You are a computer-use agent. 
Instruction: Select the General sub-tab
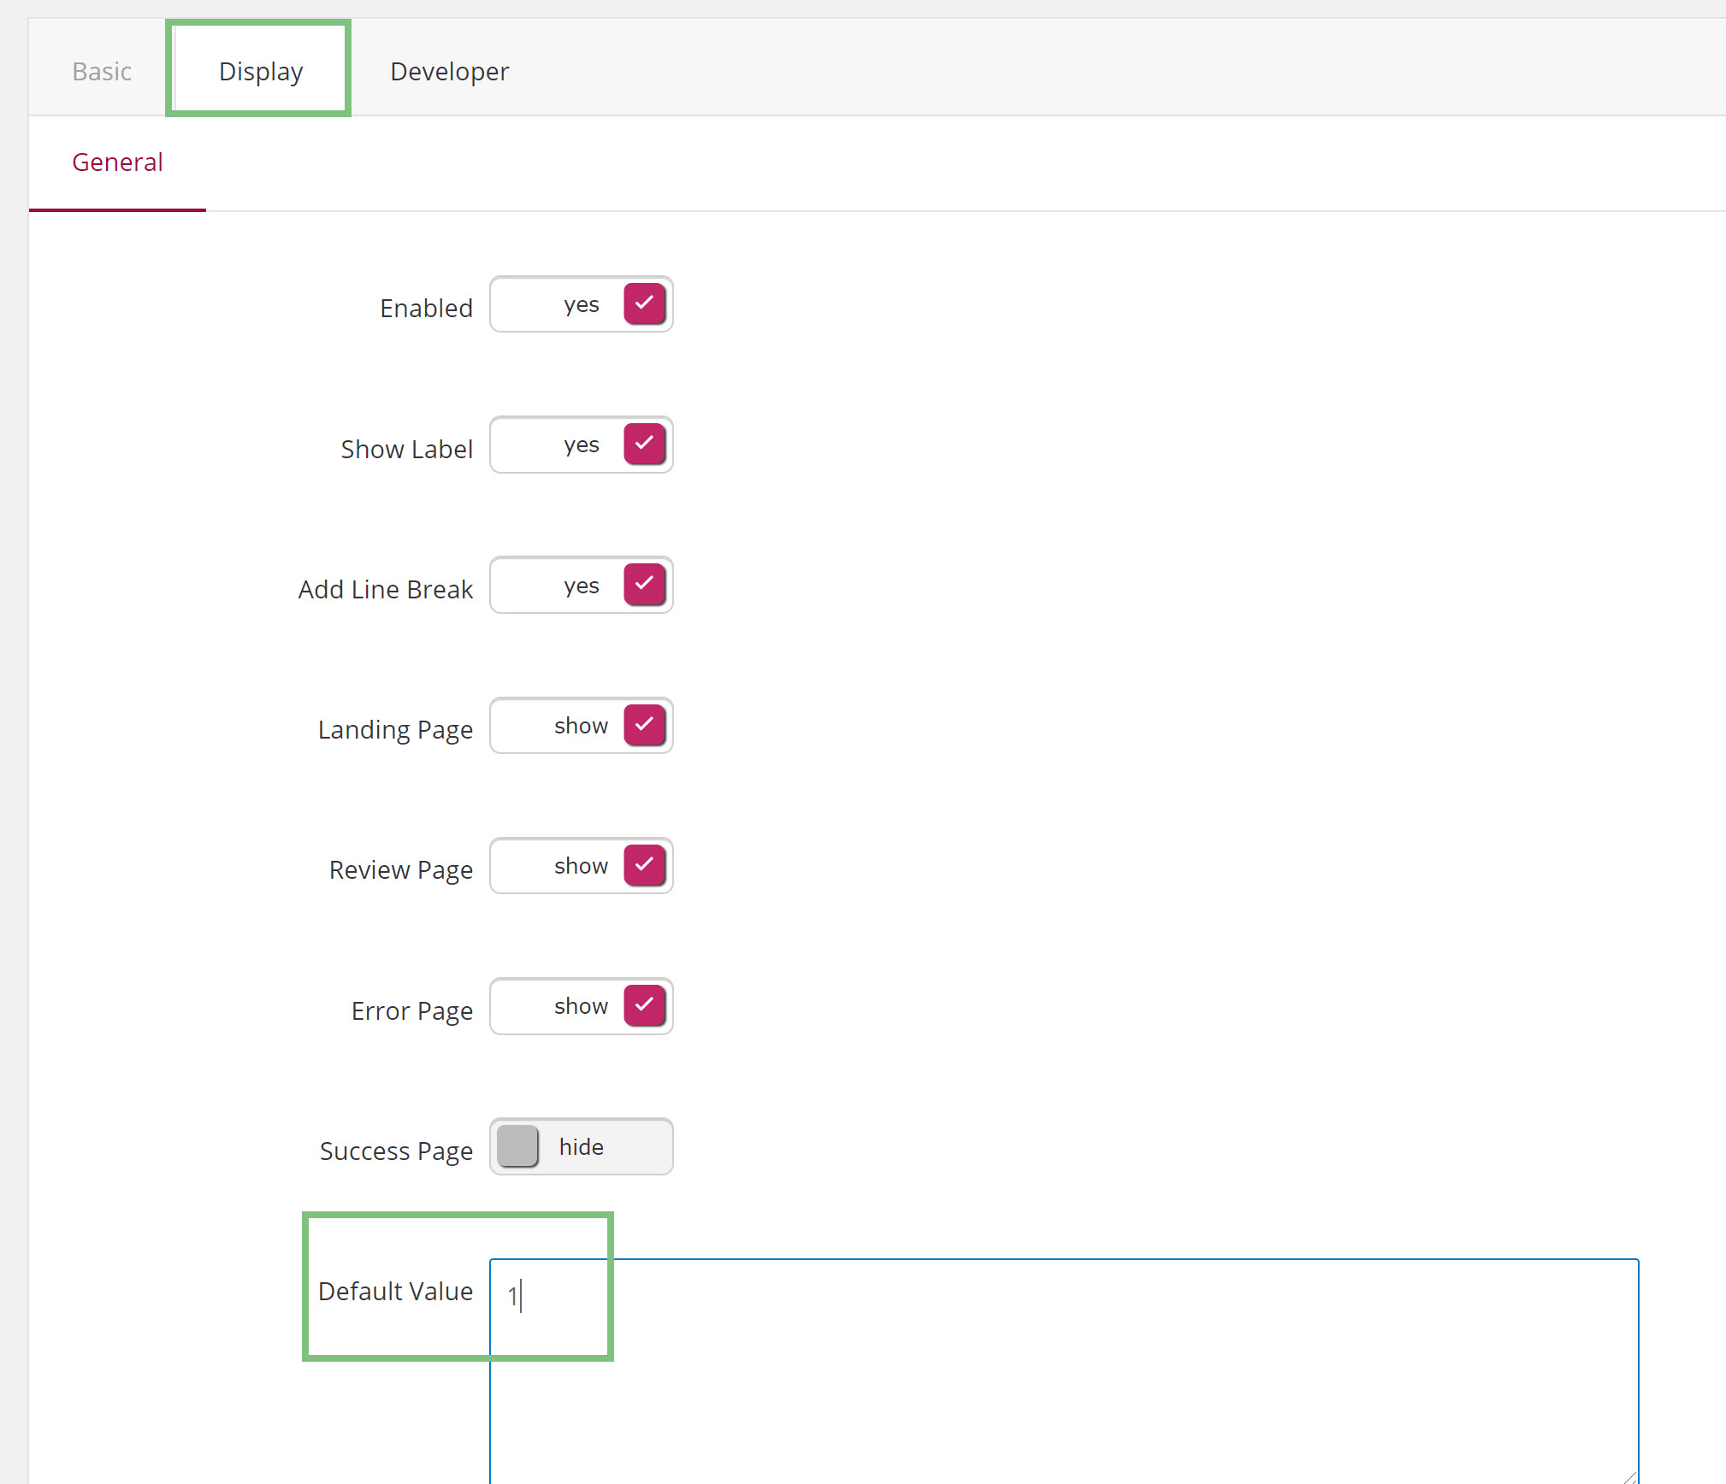pos(117,162)
